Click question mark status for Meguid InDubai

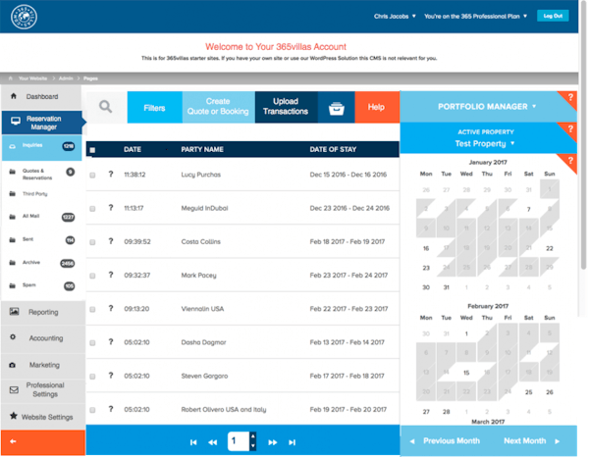tap(110, 208)
